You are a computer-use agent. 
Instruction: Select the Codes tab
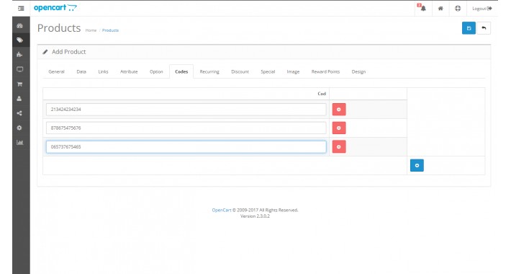click(x=181, y=71)
